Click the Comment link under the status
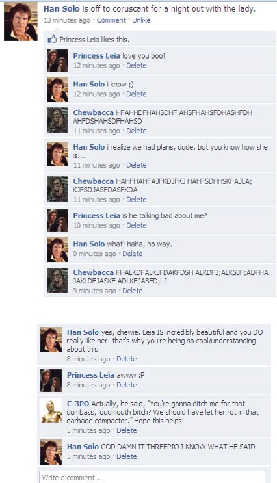This screenshot has width=277, height=483. (x=111, y=20)
